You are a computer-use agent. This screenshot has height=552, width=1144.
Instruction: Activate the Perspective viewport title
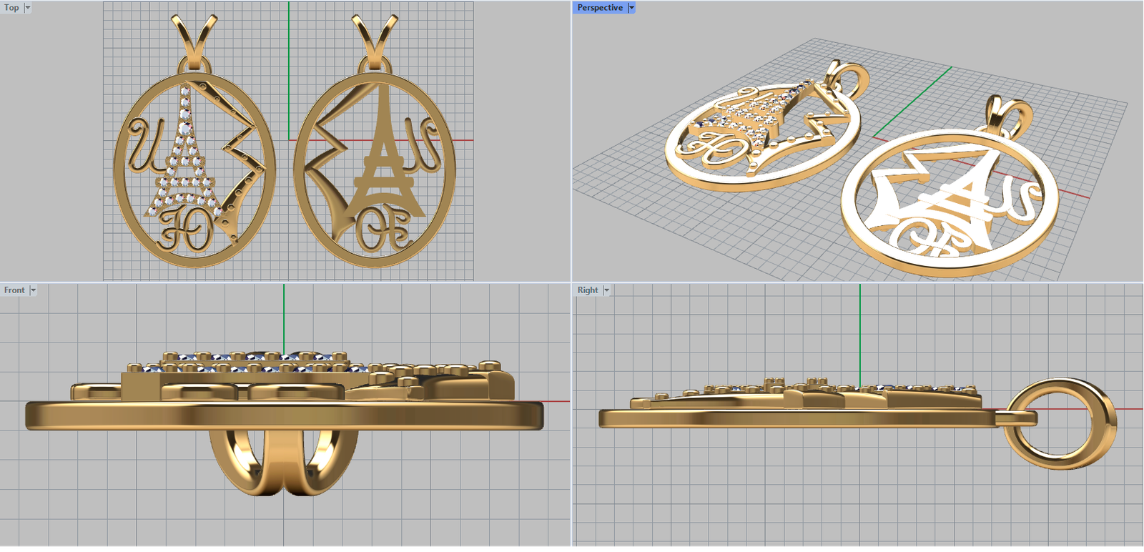click(x=599, y=8)
